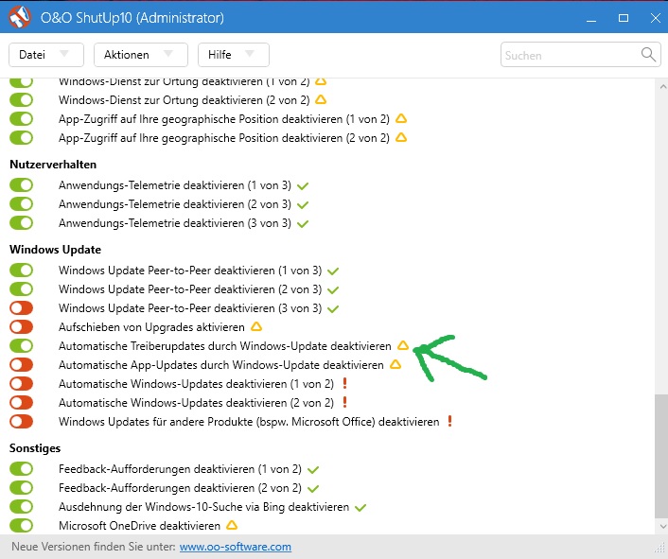Toggle Windows-Dienst zur Ortung deaktivieren (2 von 2)
This screenshot has width=668, height=559.
[22, 100]
